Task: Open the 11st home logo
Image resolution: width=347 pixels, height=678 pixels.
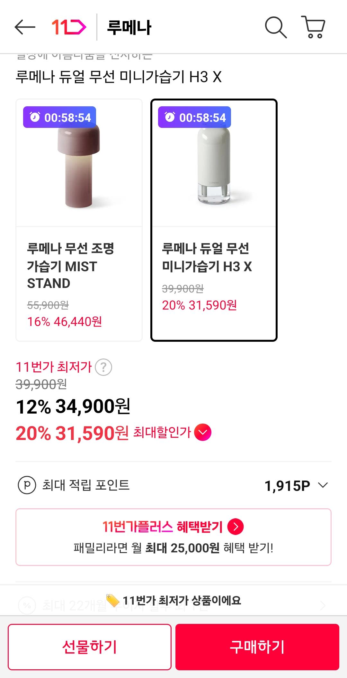Action: coord(69,27)
